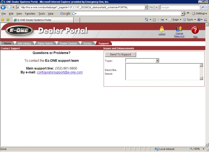Open Google toolbar Settings
Viewport: 209px width, 152px height.
pyautogui.click(x=200, y=13)
